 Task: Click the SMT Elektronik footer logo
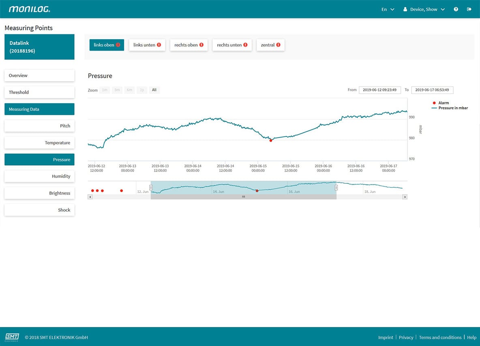(12, 337)
